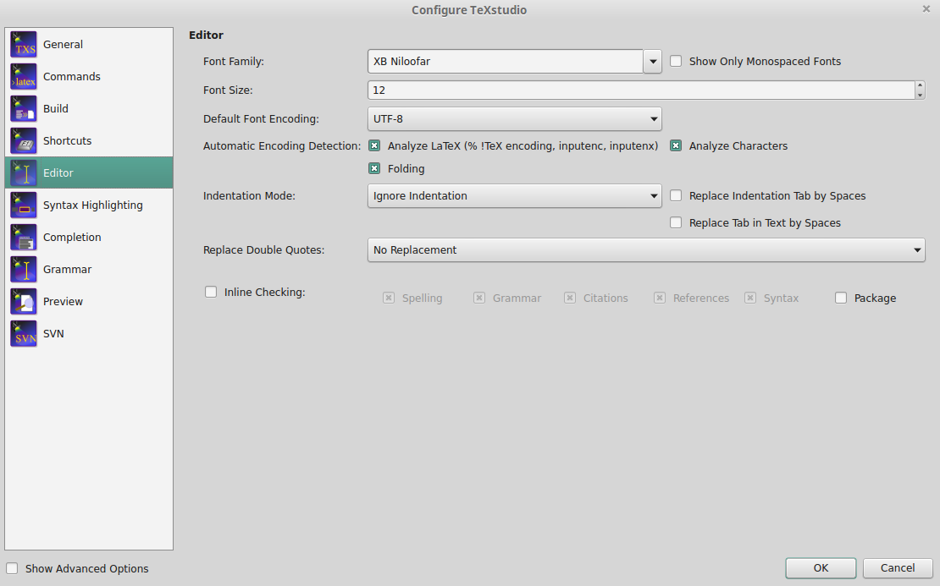940x586 pixels.
Task: Click the SVN section icon
Action: click(x=24, y=333)
